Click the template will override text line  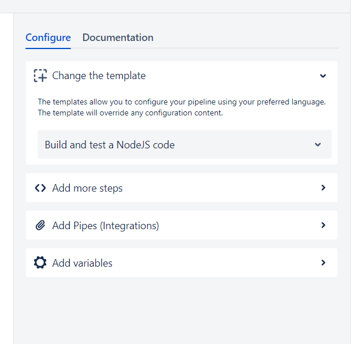130,113
